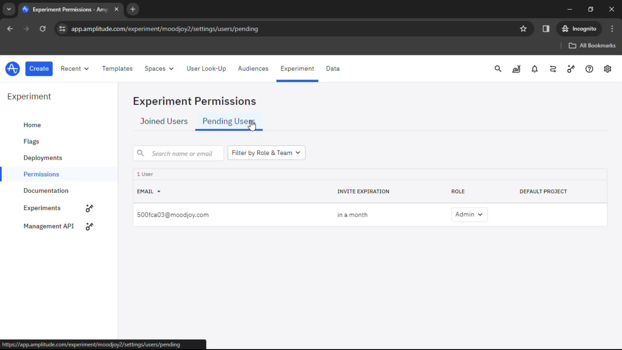The height and width of the screenshot is (350, 622).
Task: Click the sparkle key icon in header
Action: 571,69
